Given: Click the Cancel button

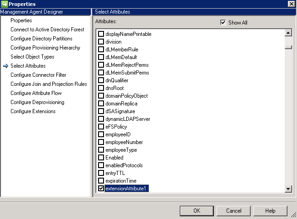Looking at the screenshot, I should coord(233,211).
